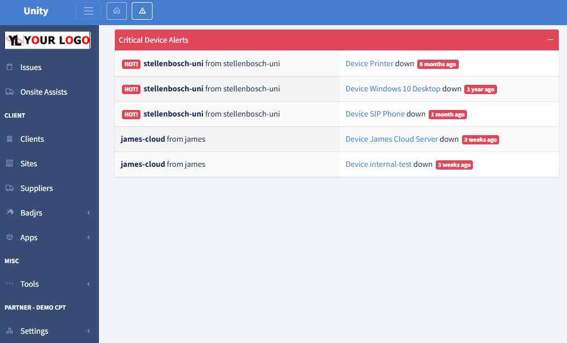Click the Tools ellipsis icon

pos(10,283)
